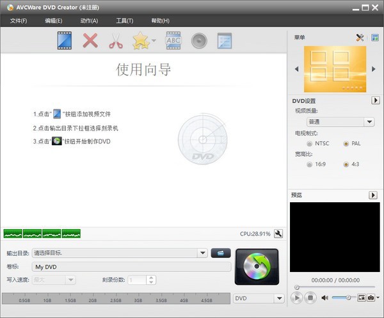Mute the preview volume speaker icon
This screenshot has height=318, width=384.
click(325, 298)
